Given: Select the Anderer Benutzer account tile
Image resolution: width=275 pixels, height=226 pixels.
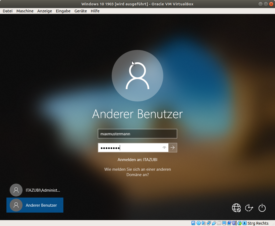Looking at the screenshot, I should 35,205.
